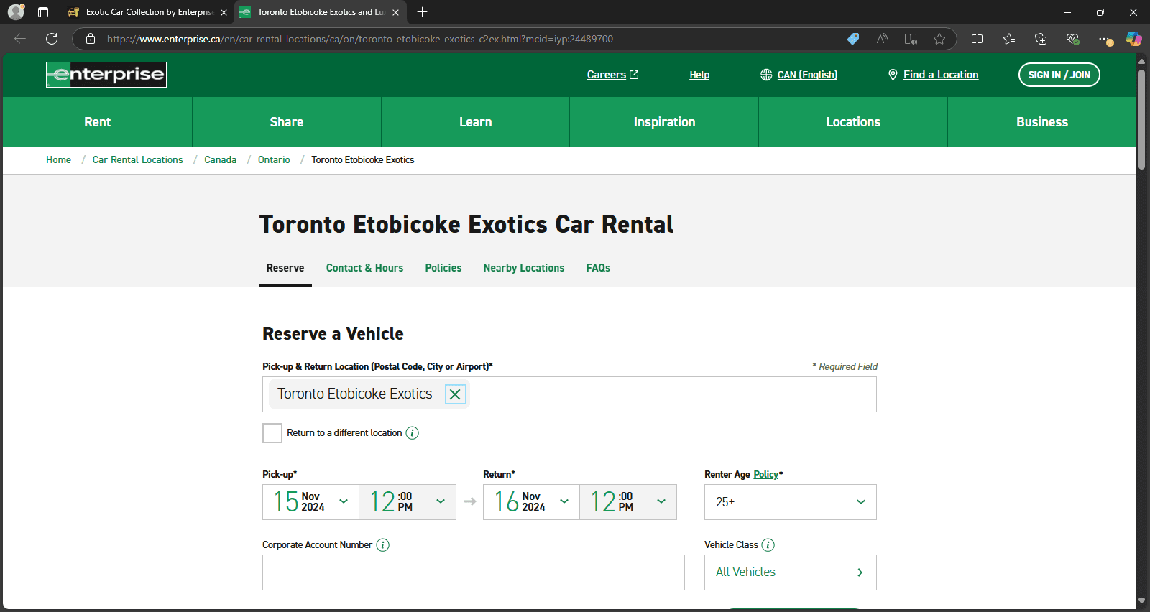Click the pick-up location input field
Image resolution: width=1150 pixels, height=612 pixels.
click(x=569, y=394)
